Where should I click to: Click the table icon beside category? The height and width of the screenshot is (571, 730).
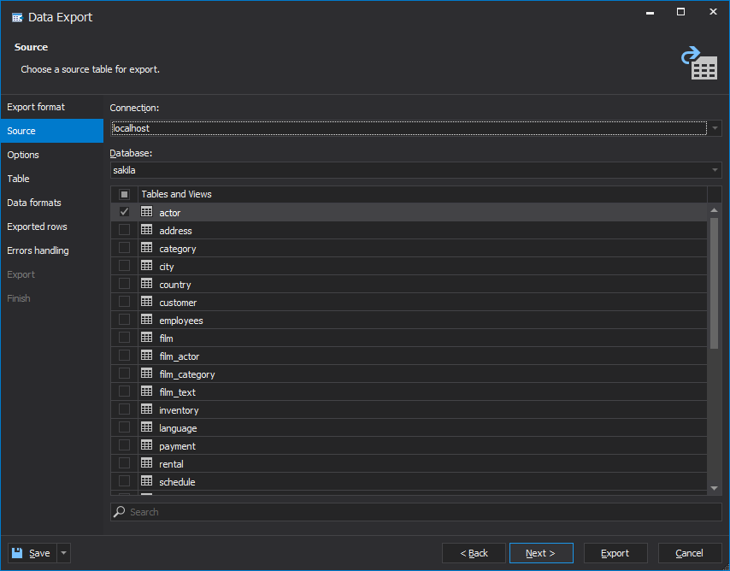pos(147,247)
